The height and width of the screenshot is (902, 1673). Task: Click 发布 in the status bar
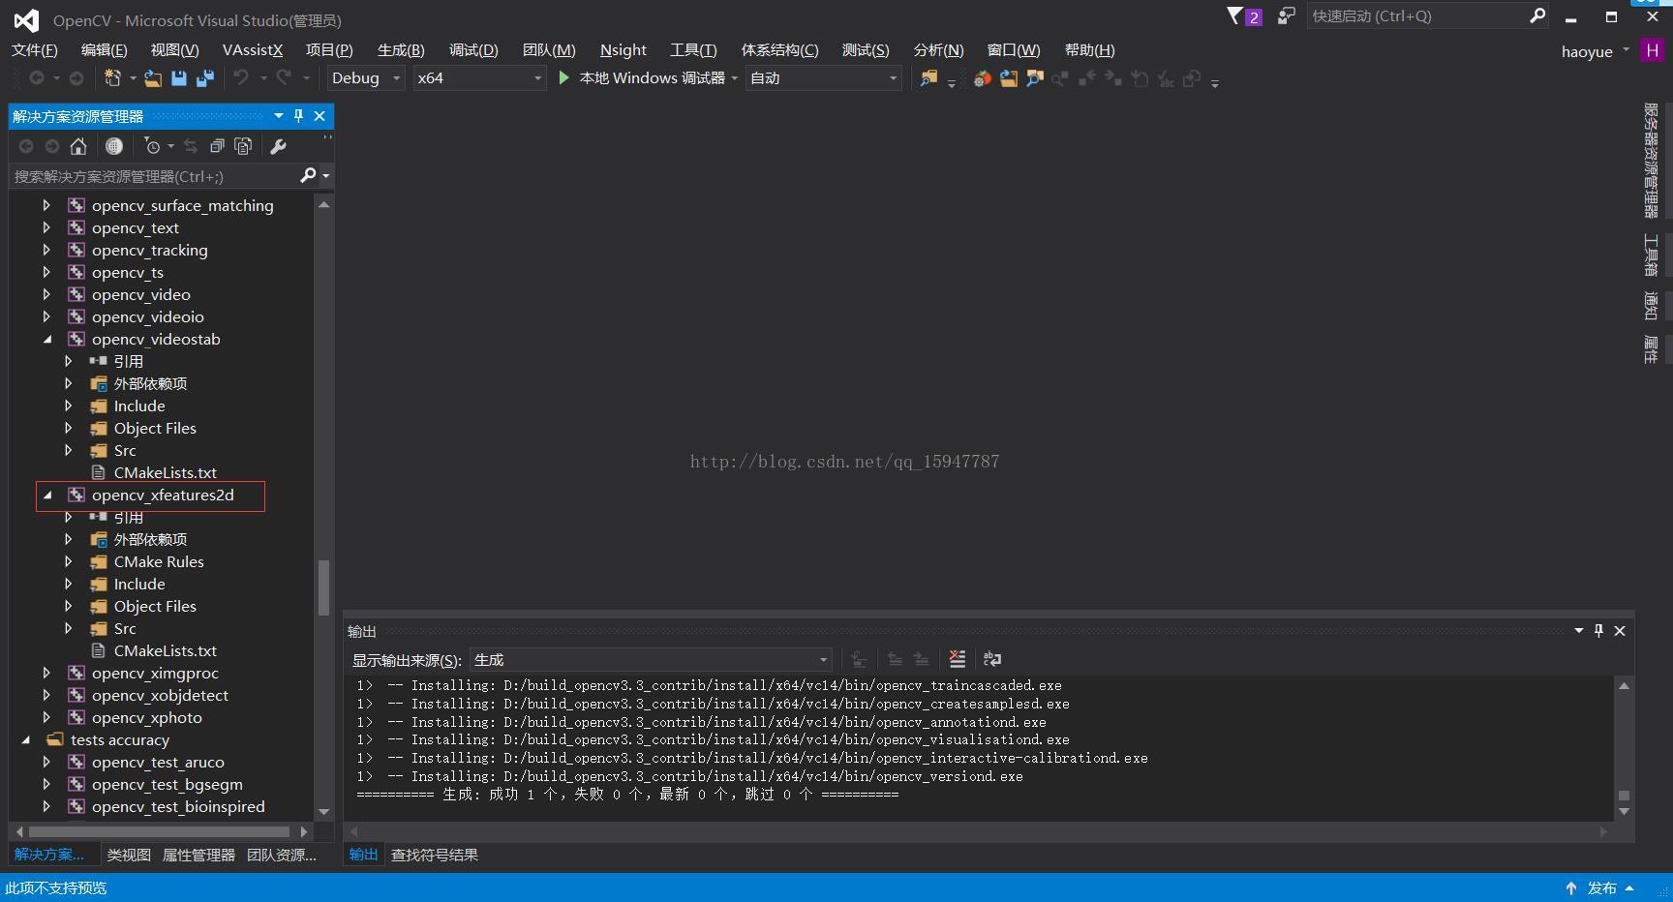tap(1602, 887)
